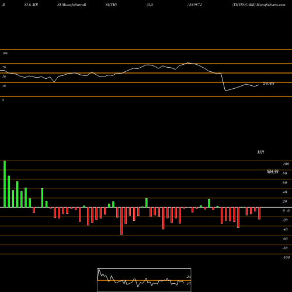The image size is (292, 292).
Task: Click the MR panel label
Action: coord(260,152)
